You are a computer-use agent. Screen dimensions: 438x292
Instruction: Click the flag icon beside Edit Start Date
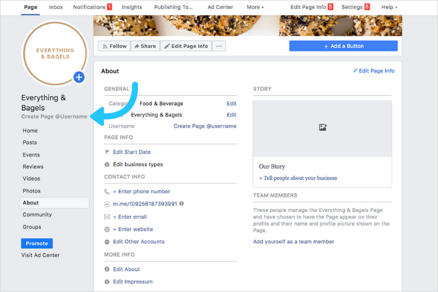coord(107,152)
